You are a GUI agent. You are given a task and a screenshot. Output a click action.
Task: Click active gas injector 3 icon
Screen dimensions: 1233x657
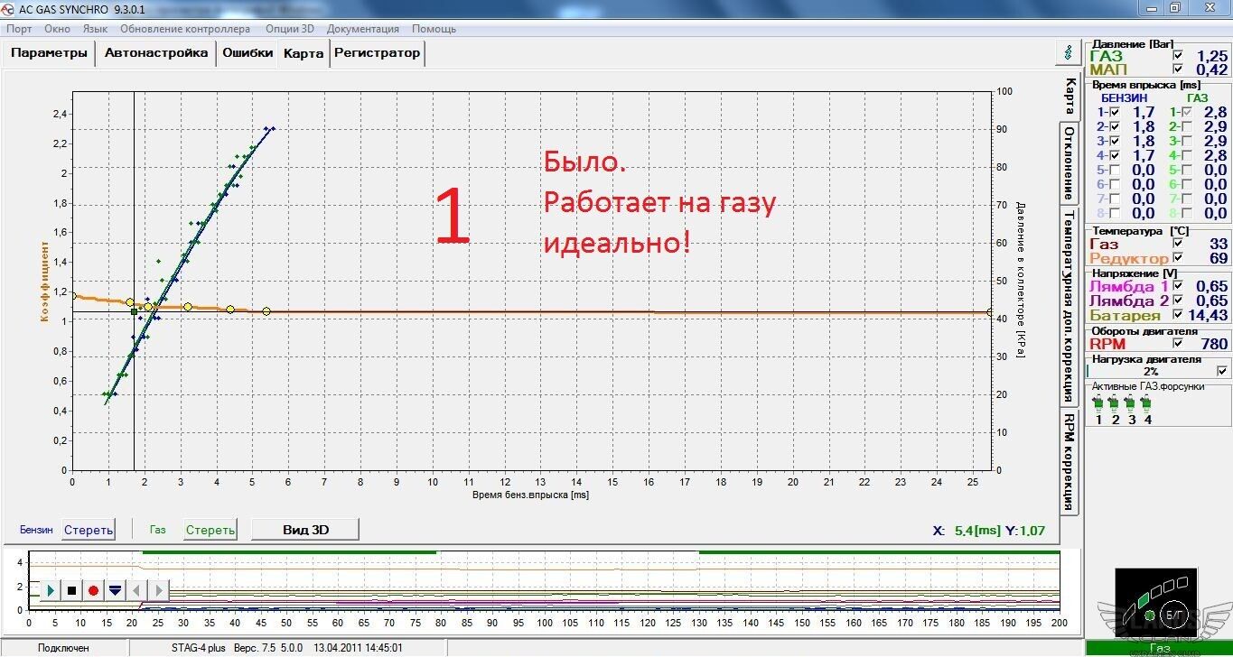pos(1131,402)
